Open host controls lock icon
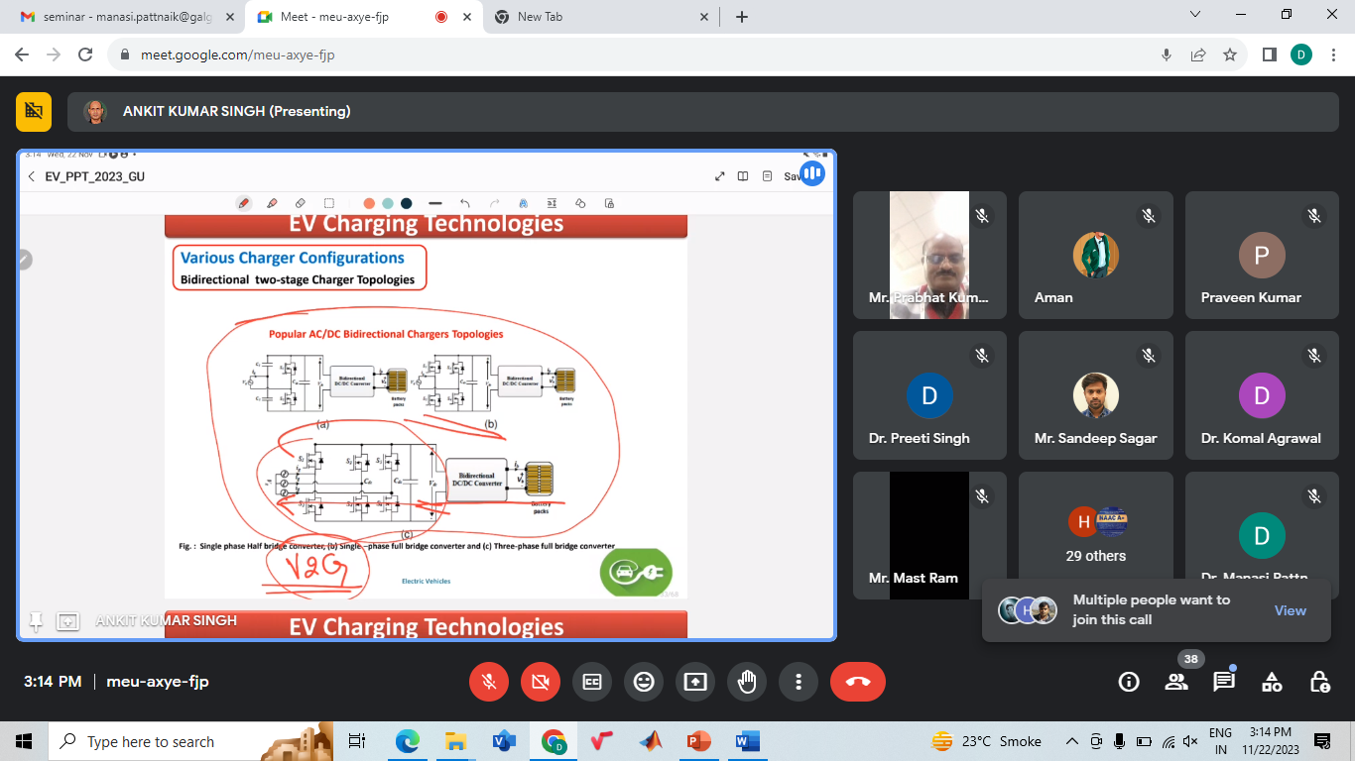1355x761 pixels. coord(1319,682)
